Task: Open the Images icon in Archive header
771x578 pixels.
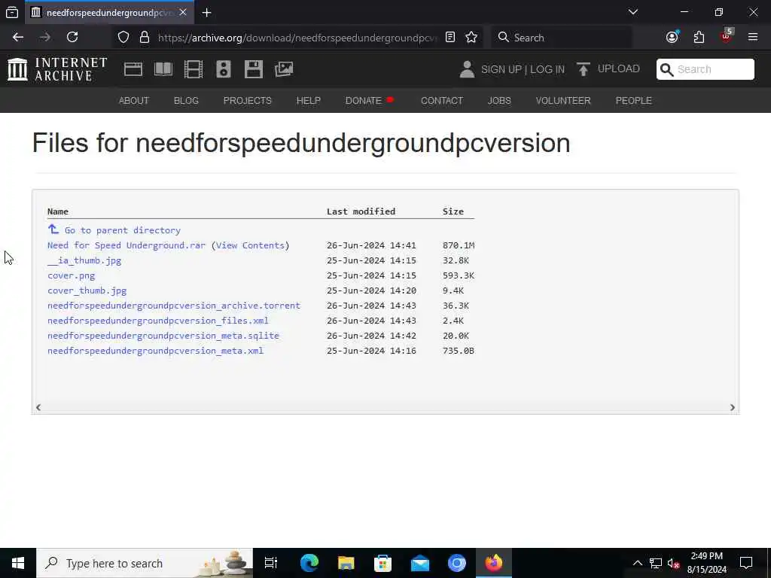Action: click(284, 69)
